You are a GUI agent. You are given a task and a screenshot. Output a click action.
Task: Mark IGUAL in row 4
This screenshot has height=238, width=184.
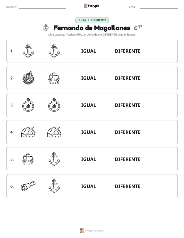88,132
